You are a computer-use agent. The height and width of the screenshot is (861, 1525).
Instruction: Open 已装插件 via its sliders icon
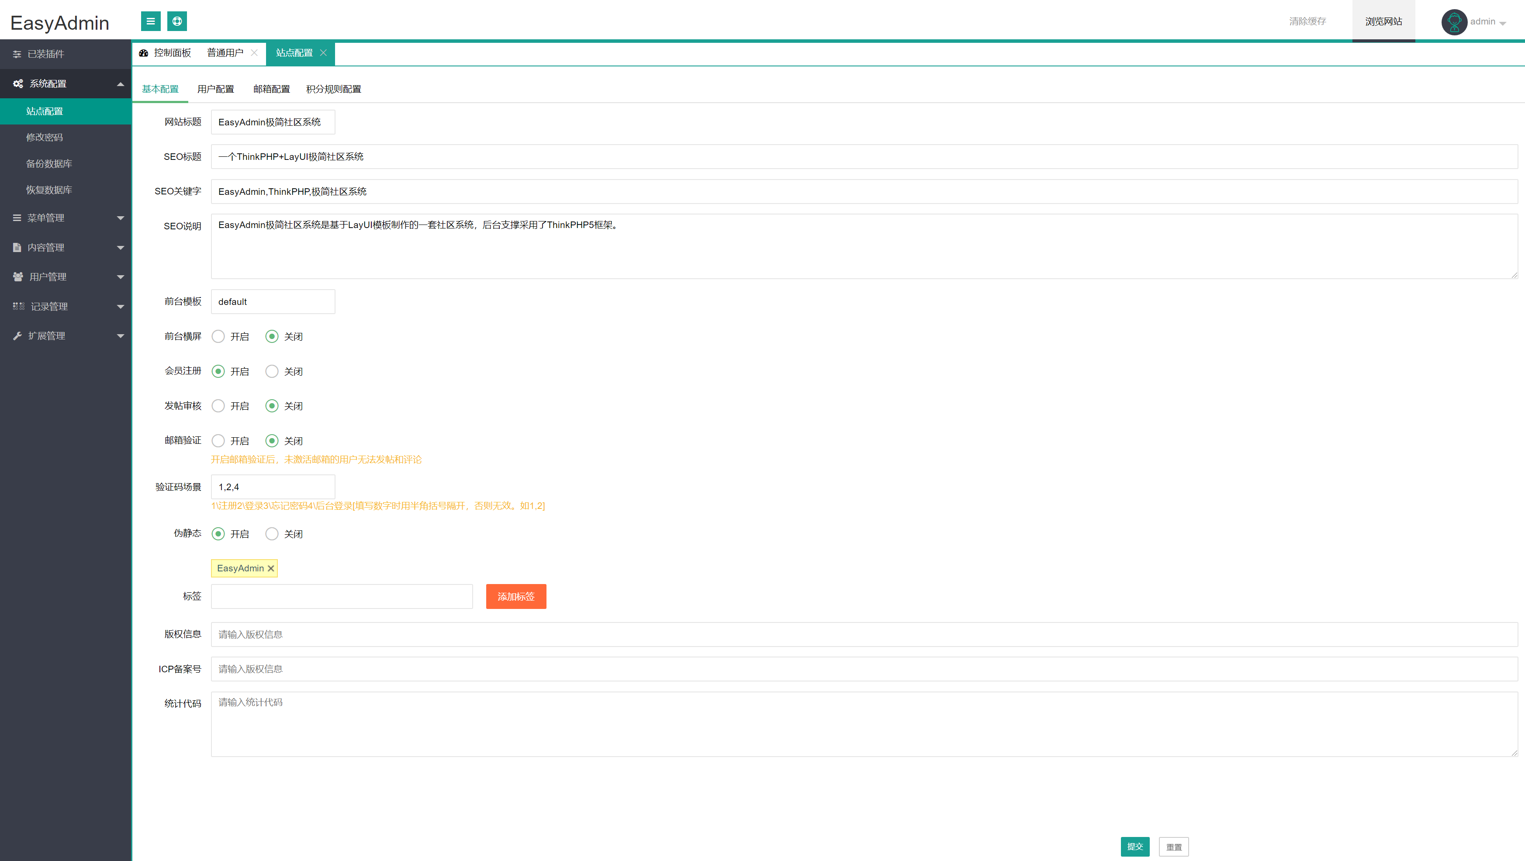pos(17,54)
